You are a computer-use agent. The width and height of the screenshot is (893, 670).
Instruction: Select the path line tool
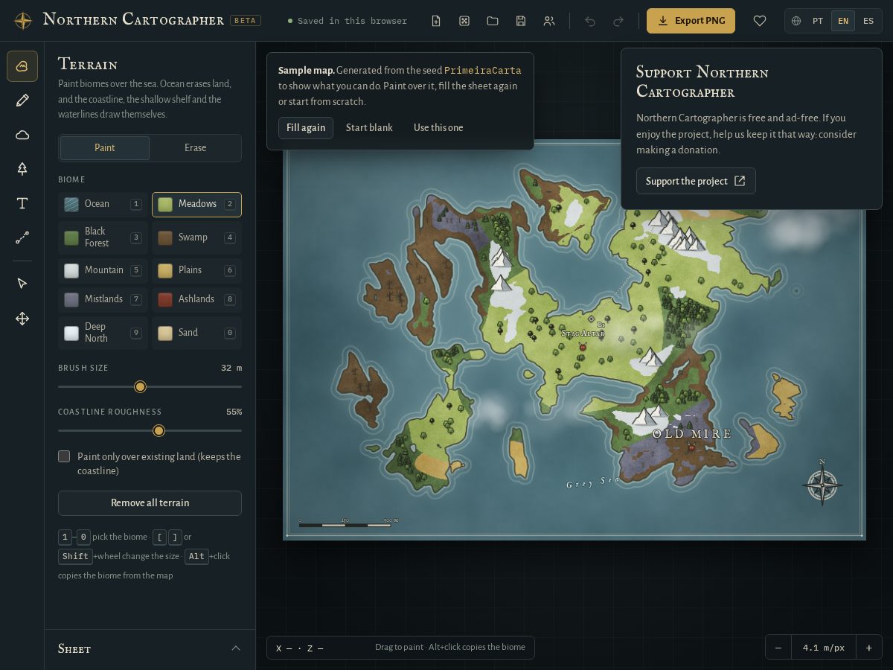[22, 237]
